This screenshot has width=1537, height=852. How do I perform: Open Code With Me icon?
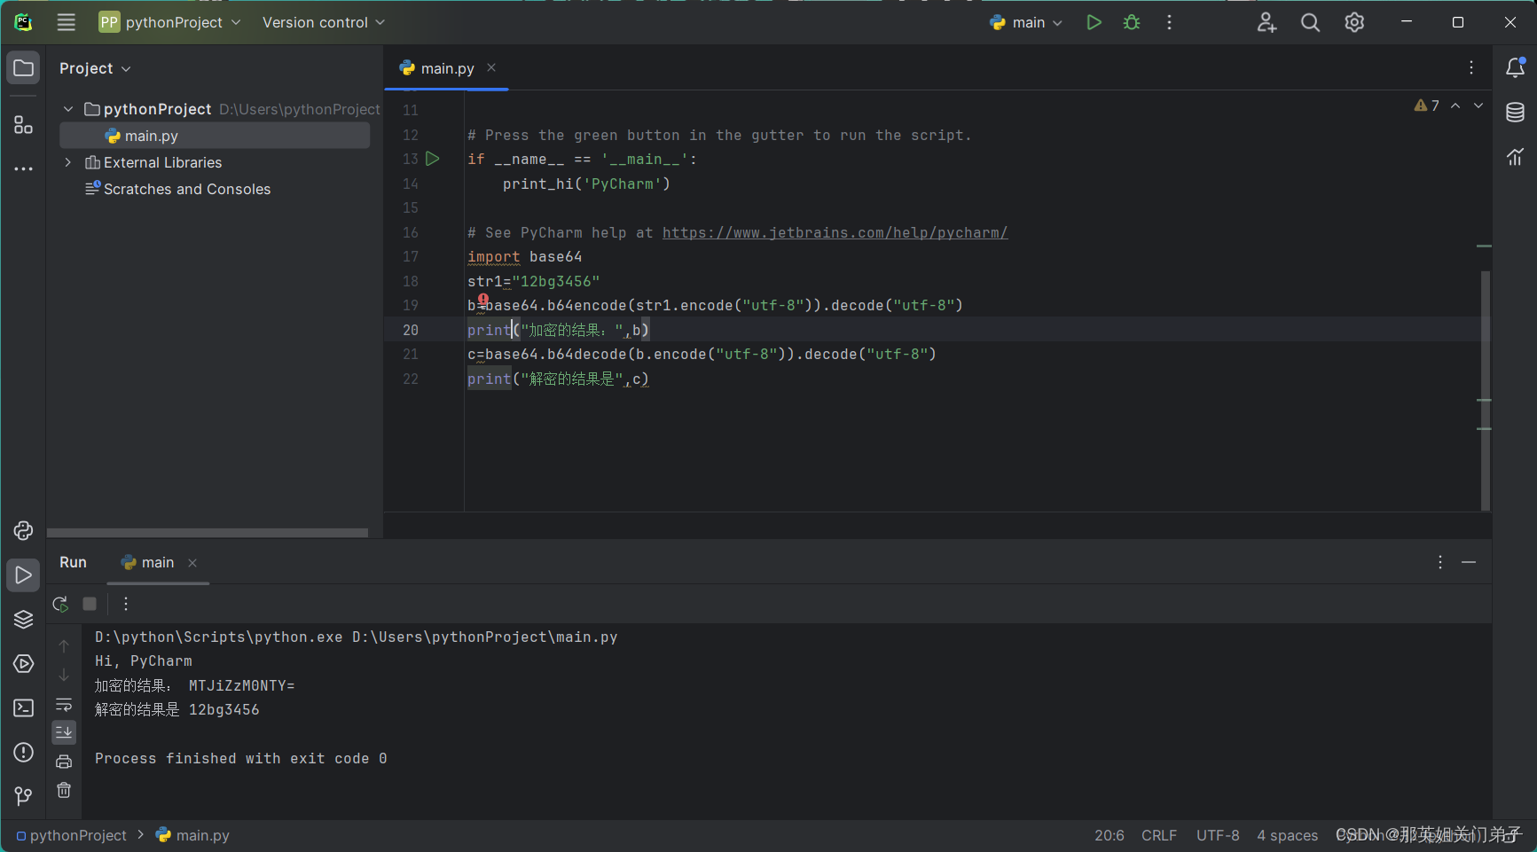point(1266,22)
